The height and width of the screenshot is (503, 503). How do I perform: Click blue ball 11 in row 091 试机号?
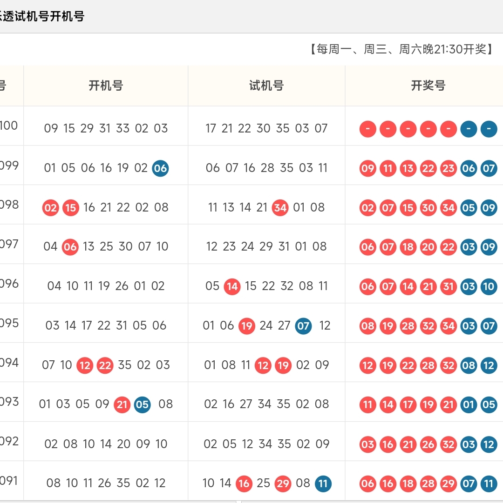pyautogui.click(x=323, y=484)
